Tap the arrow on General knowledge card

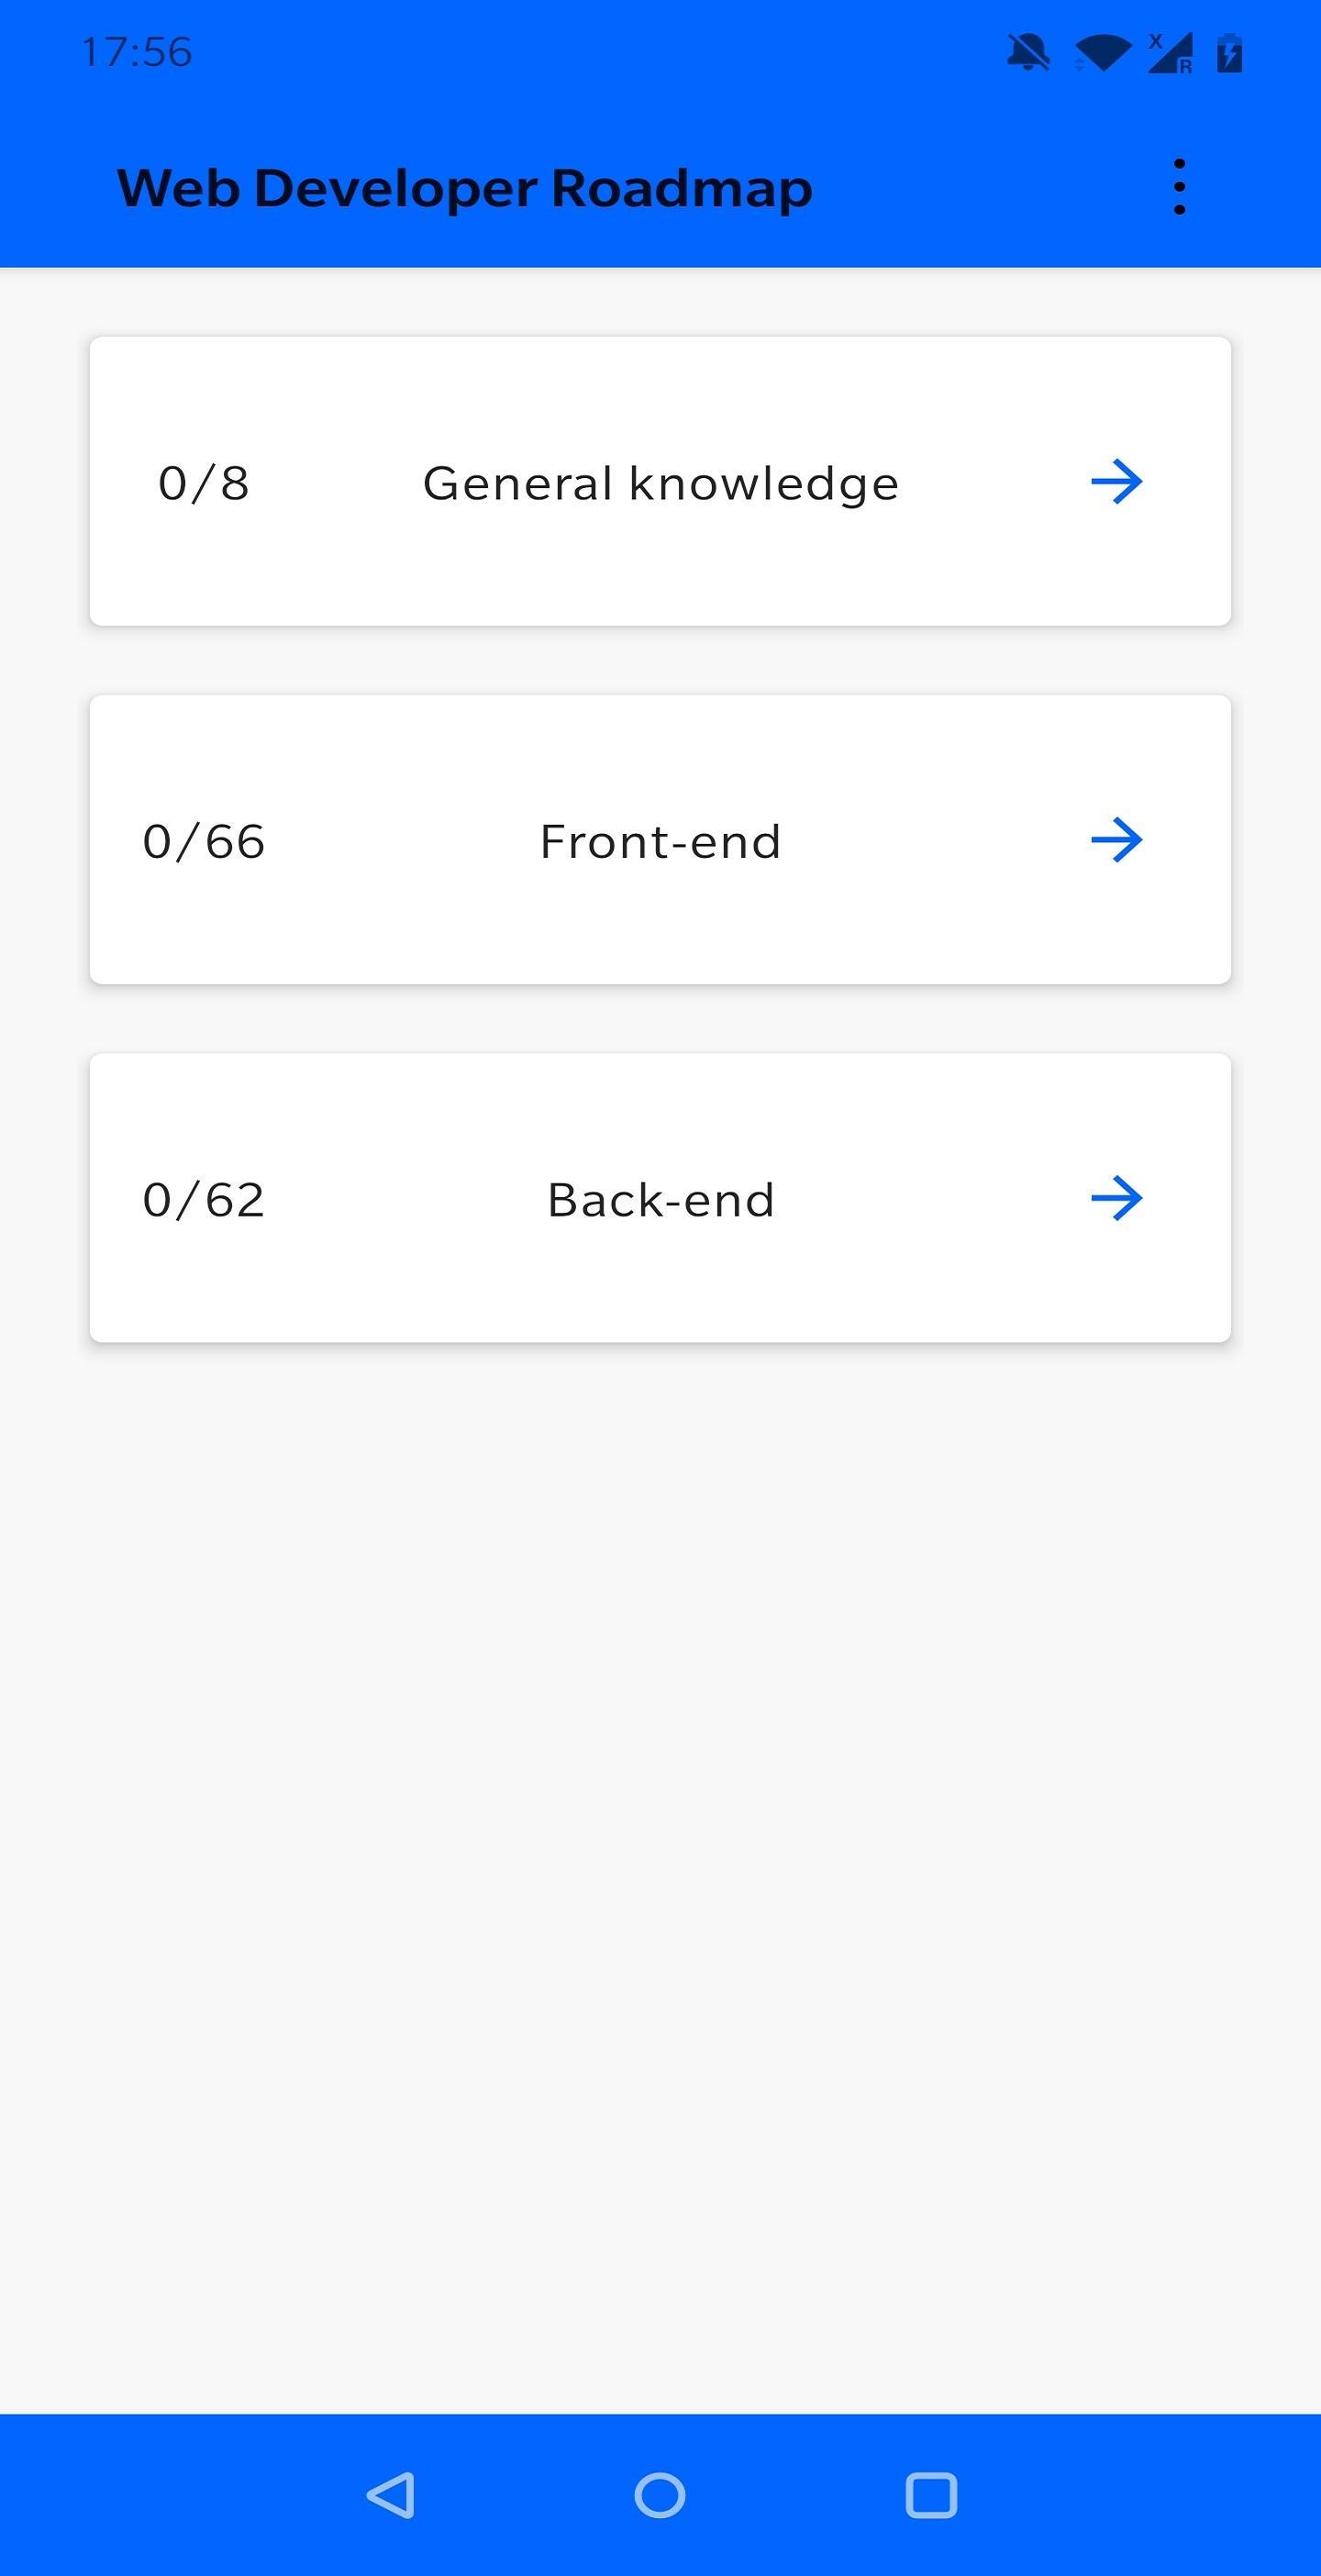pos(1116,482)
